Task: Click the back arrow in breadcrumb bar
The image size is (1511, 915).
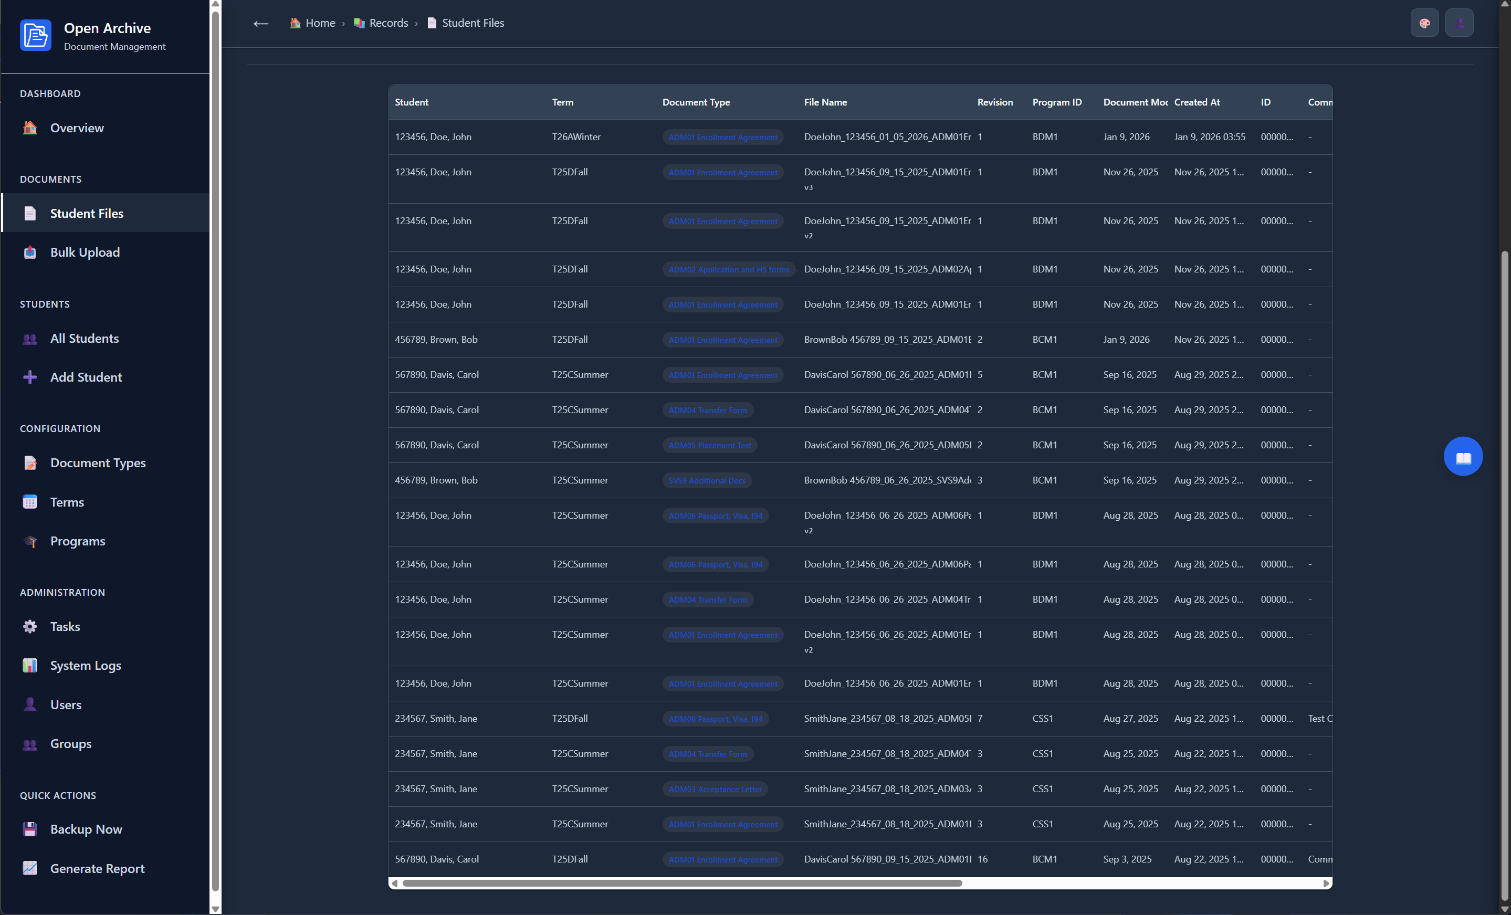Action: click(260, 23)
